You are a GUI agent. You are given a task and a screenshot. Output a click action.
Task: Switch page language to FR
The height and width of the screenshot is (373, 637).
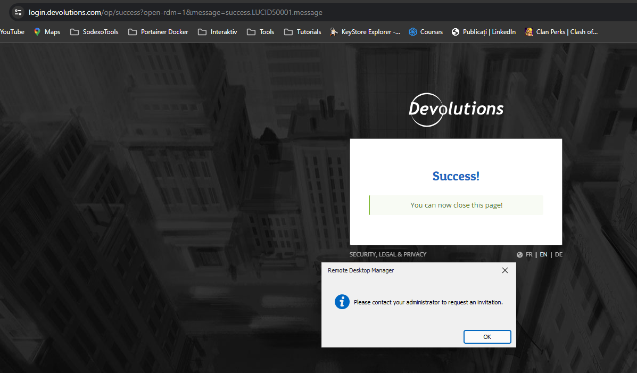click(x=529, y=254)
